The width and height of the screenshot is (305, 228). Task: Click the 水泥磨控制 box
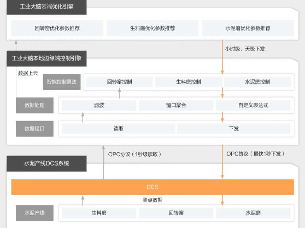257,82
